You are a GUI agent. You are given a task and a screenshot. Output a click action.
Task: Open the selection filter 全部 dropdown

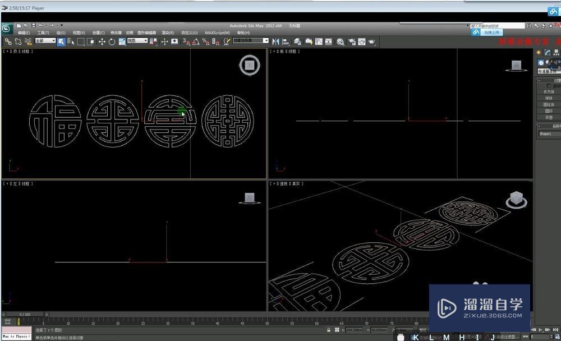click(45, 41)
